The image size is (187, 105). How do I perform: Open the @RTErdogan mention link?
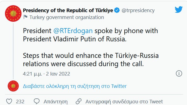coord(73,31)
